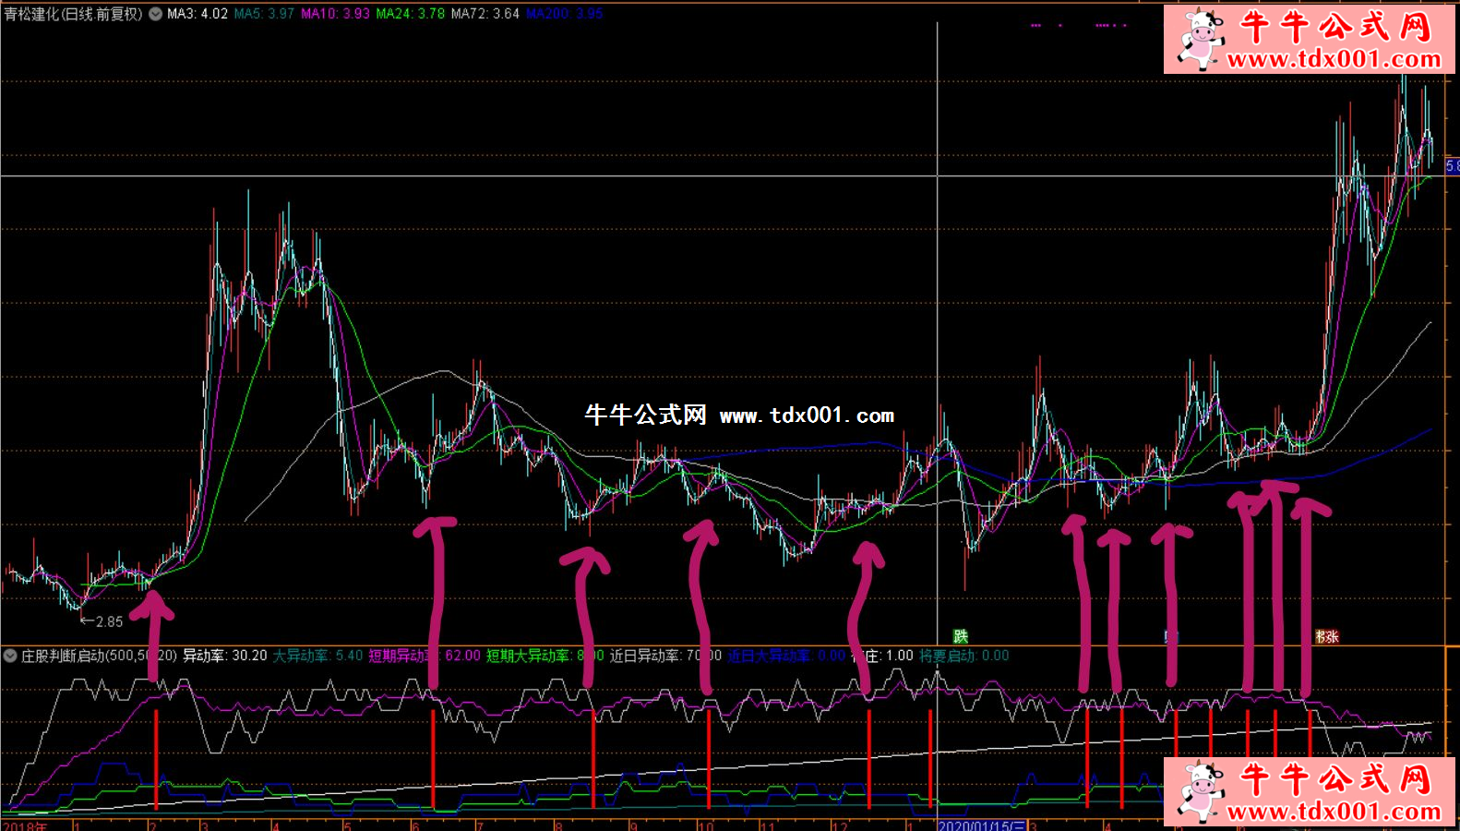The image size is (1460, 831).
Task: Select the MA24: 3.78 indicator label
Action: (410, 14)
